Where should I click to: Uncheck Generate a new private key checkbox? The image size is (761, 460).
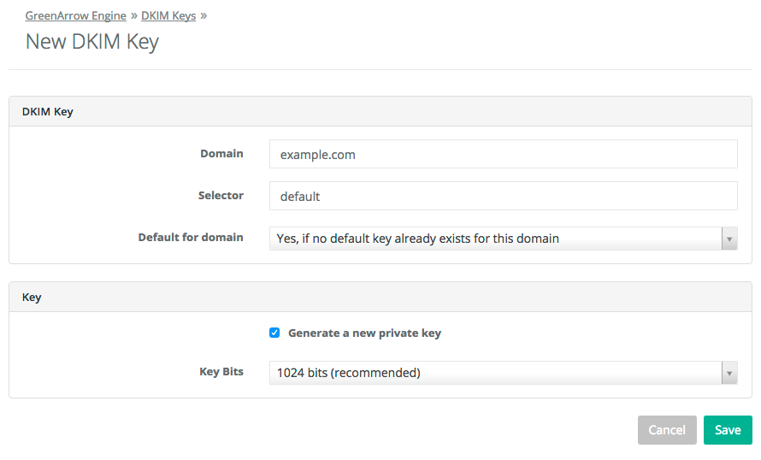(274, 333)
